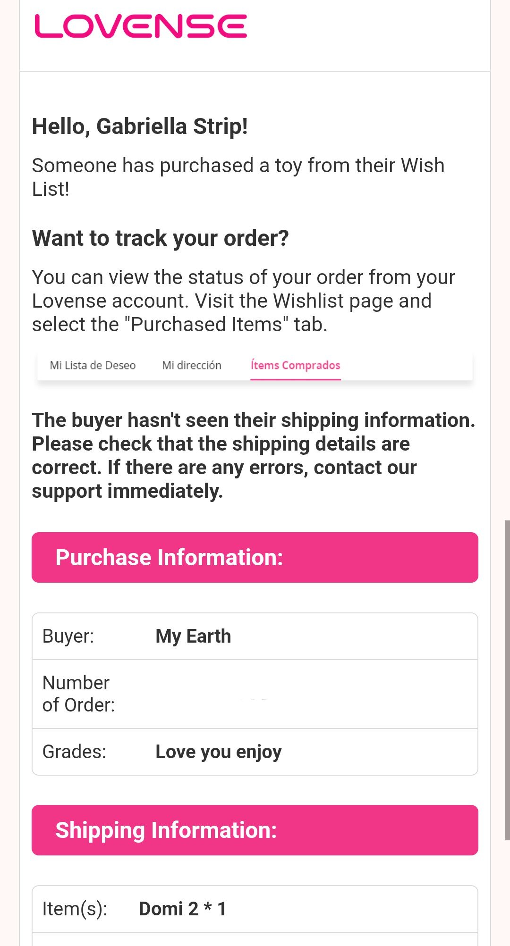
Task: Click the note Love you enjoy
Action: pos(219,752)
